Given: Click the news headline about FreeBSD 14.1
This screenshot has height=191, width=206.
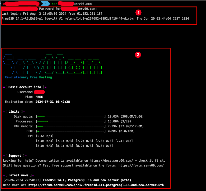Looking at the screenshot, I should [x=87, y=180].
